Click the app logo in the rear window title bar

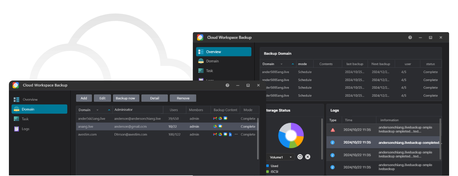tap(200, 37)
